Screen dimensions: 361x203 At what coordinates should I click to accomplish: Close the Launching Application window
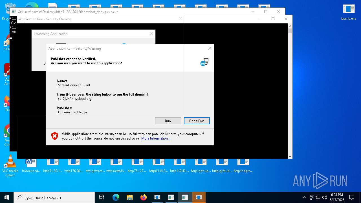[151, 34]
